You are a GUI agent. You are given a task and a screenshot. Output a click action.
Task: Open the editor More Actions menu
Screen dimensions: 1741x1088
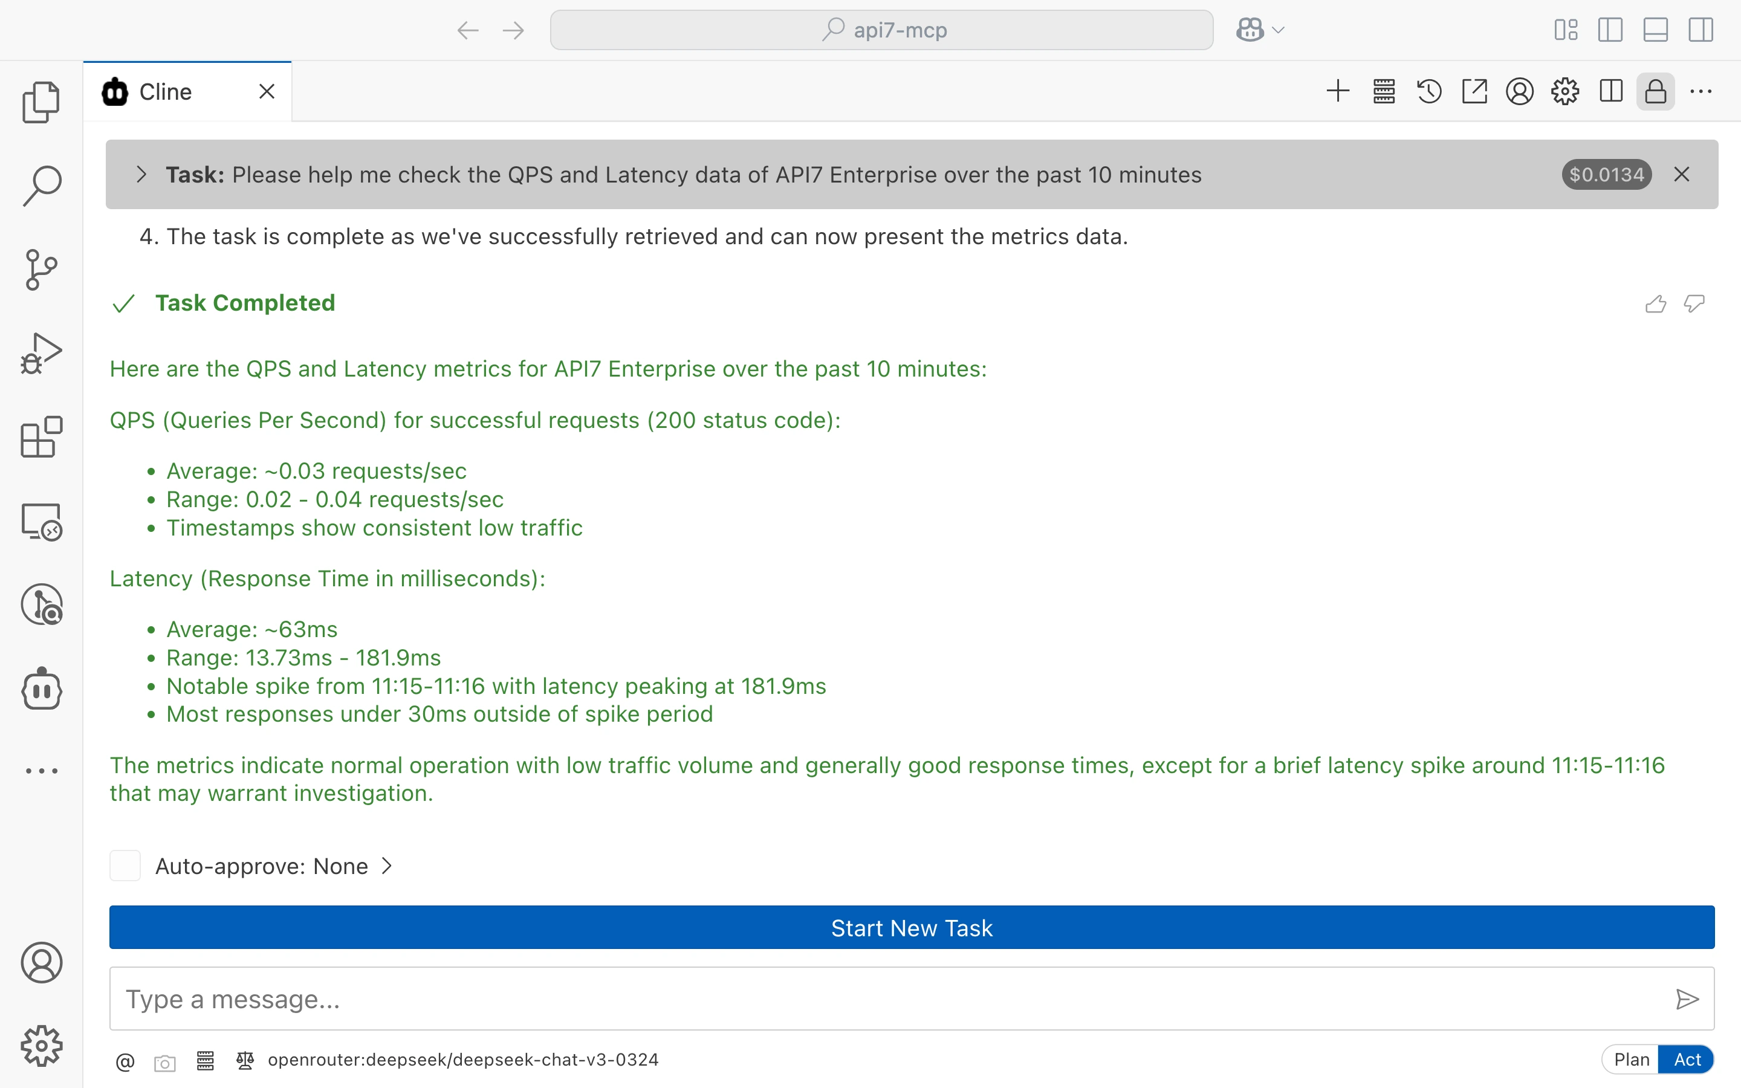point(1700,91)
